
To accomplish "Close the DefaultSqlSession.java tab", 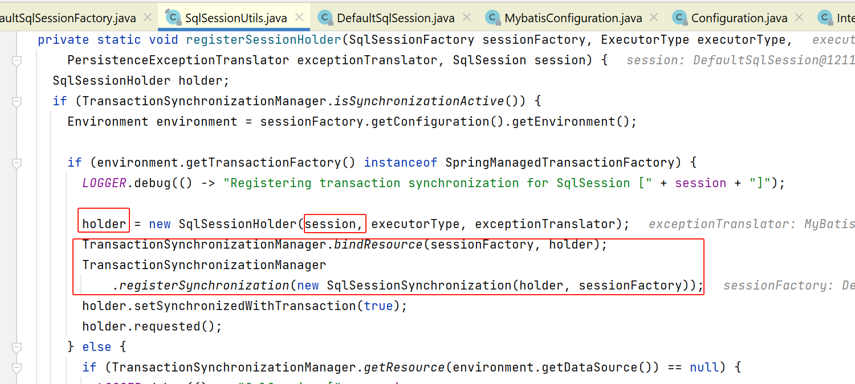I will [x=466, y=18].
